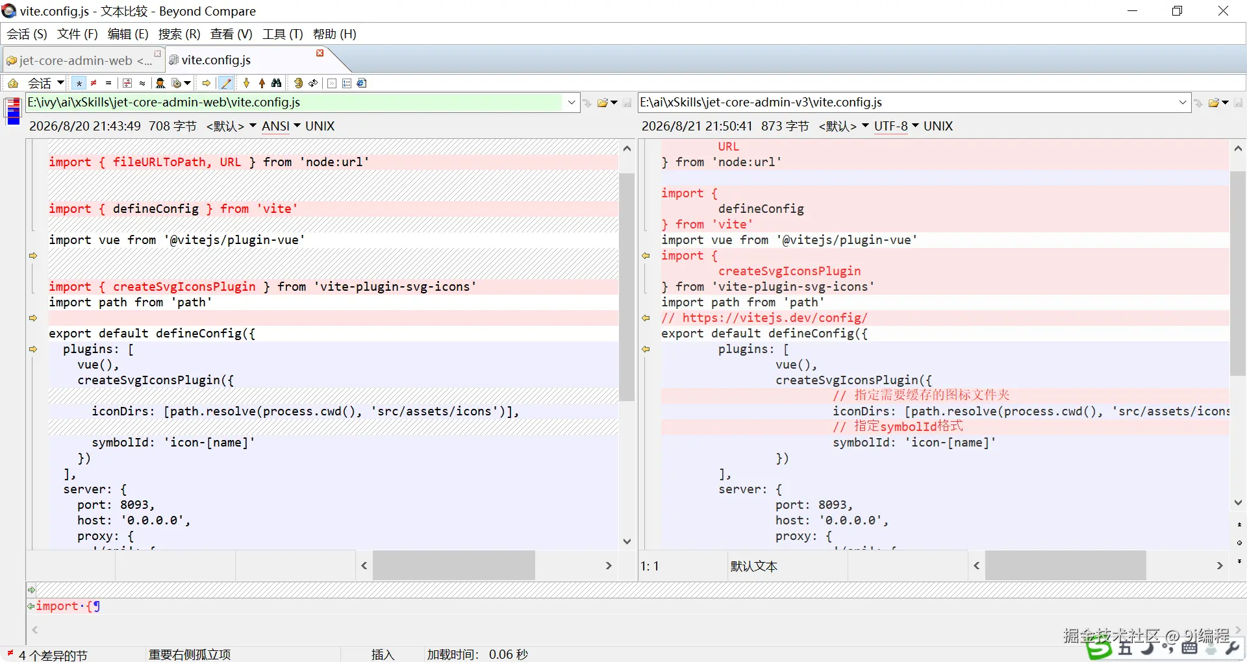Open Find with the binoculars icon
Image resolution: width=1247 pixels, height=662 pixels.
click(x=277, y=83)
